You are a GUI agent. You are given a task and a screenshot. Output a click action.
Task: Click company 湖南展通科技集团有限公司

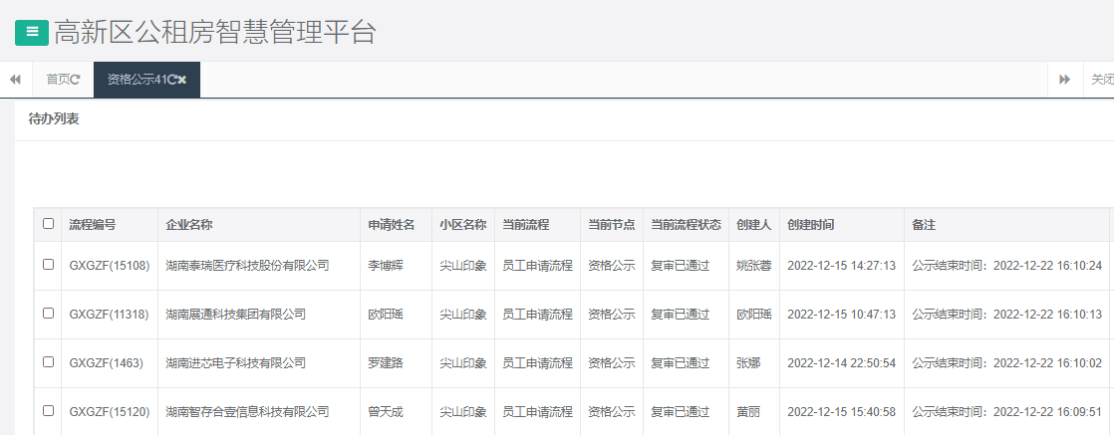(236, 315)
